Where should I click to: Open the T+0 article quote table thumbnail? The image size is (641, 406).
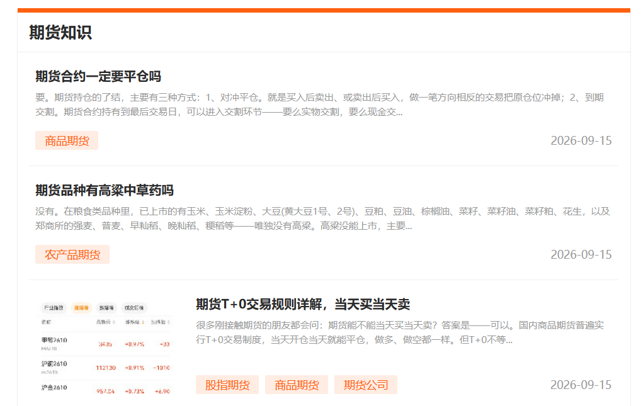point(106,348)
